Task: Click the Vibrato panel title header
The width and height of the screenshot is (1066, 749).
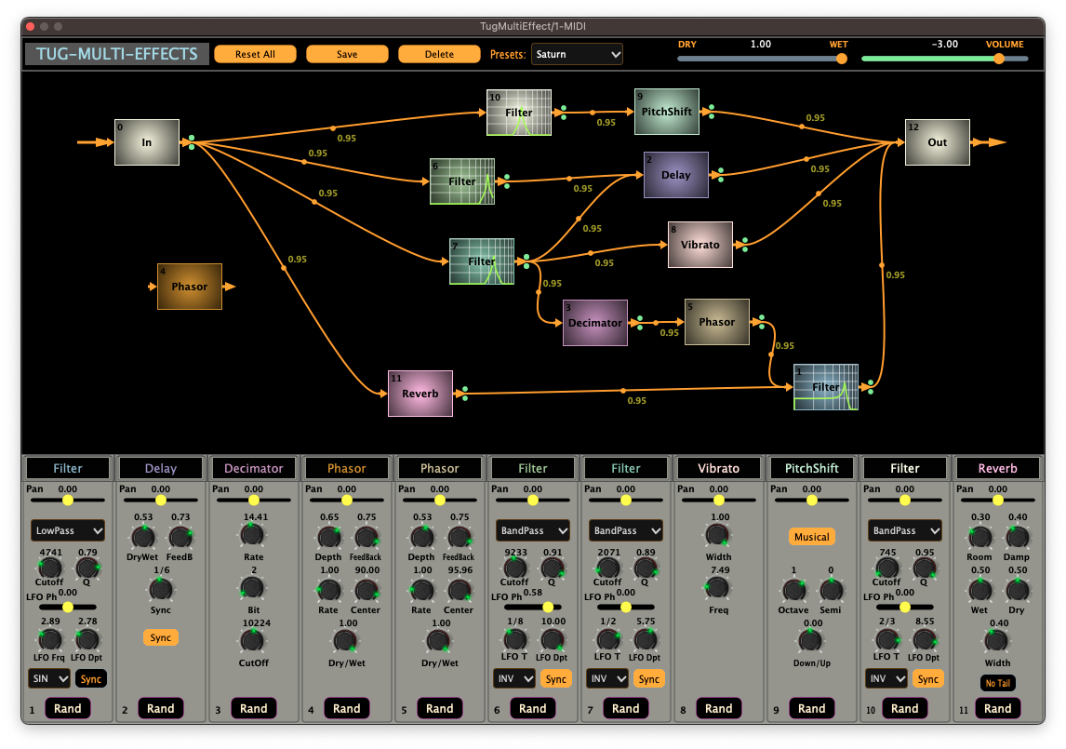Action: tap(718, 468)
